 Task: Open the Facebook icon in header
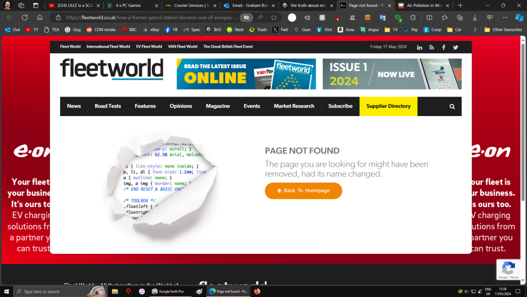tap(444, 47)
